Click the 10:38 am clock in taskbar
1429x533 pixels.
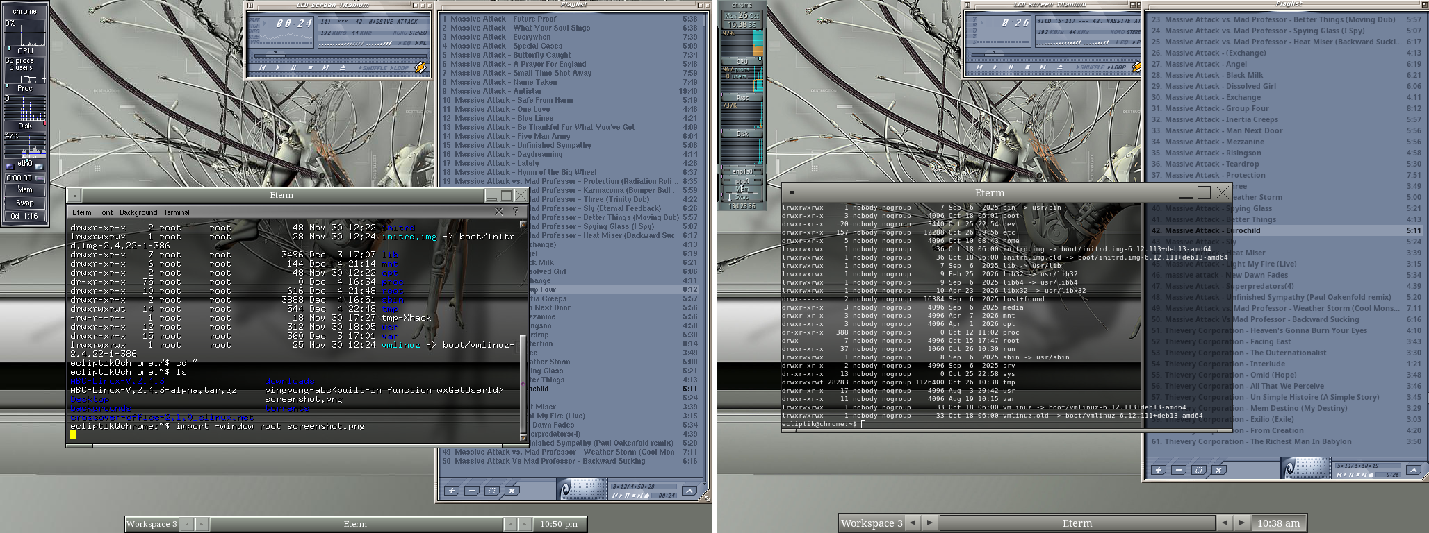(x=1278, y=523)
